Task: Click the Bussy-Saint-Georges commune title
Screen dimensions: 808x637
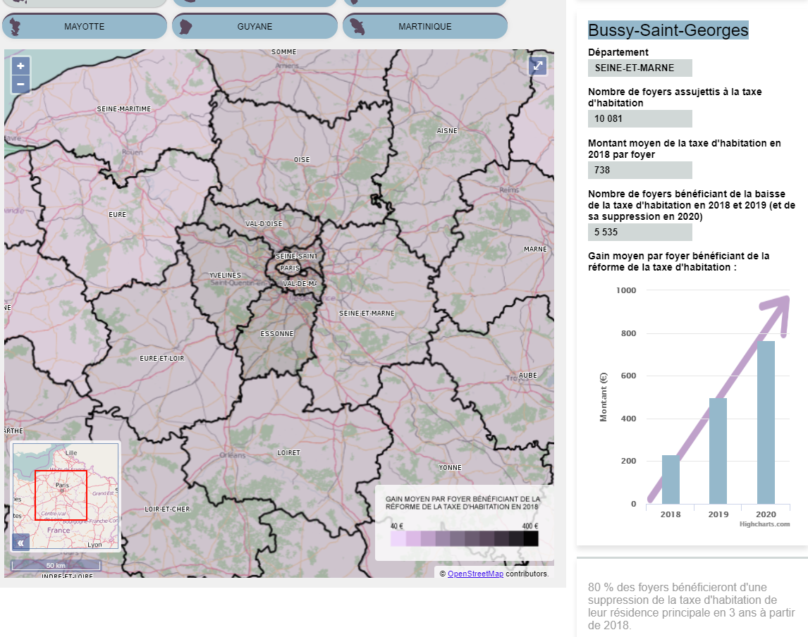Action: click(x=668, y=30)
